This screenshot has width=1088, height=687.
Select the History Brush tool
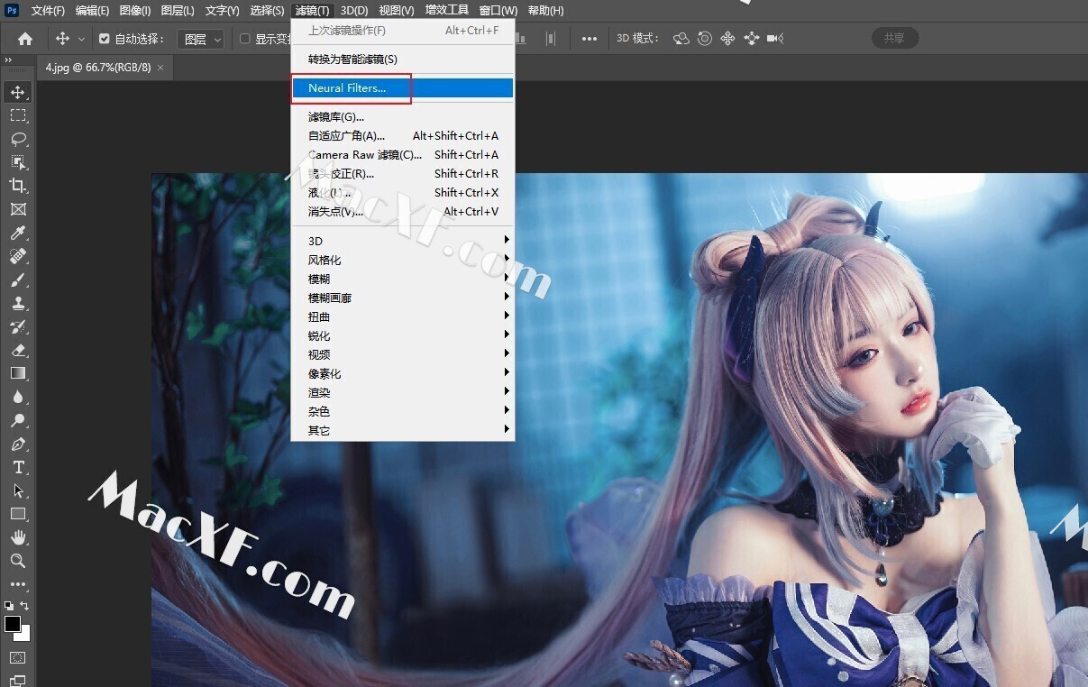18,326
